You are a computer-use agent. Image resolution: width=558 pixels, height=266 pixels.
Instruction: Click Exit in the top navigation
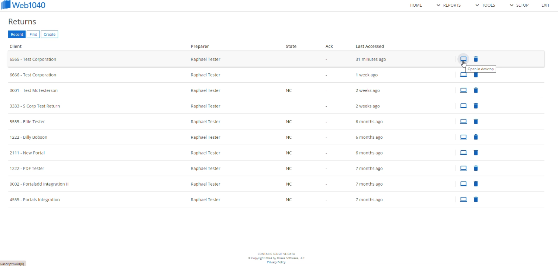pyautogui.click(x=545, y=5)
